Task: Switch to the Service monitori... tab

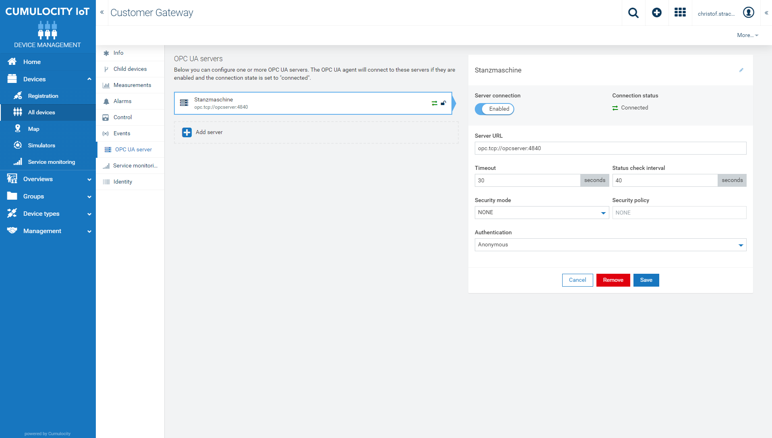Action: pyautogui.click(x=130, y=165)
